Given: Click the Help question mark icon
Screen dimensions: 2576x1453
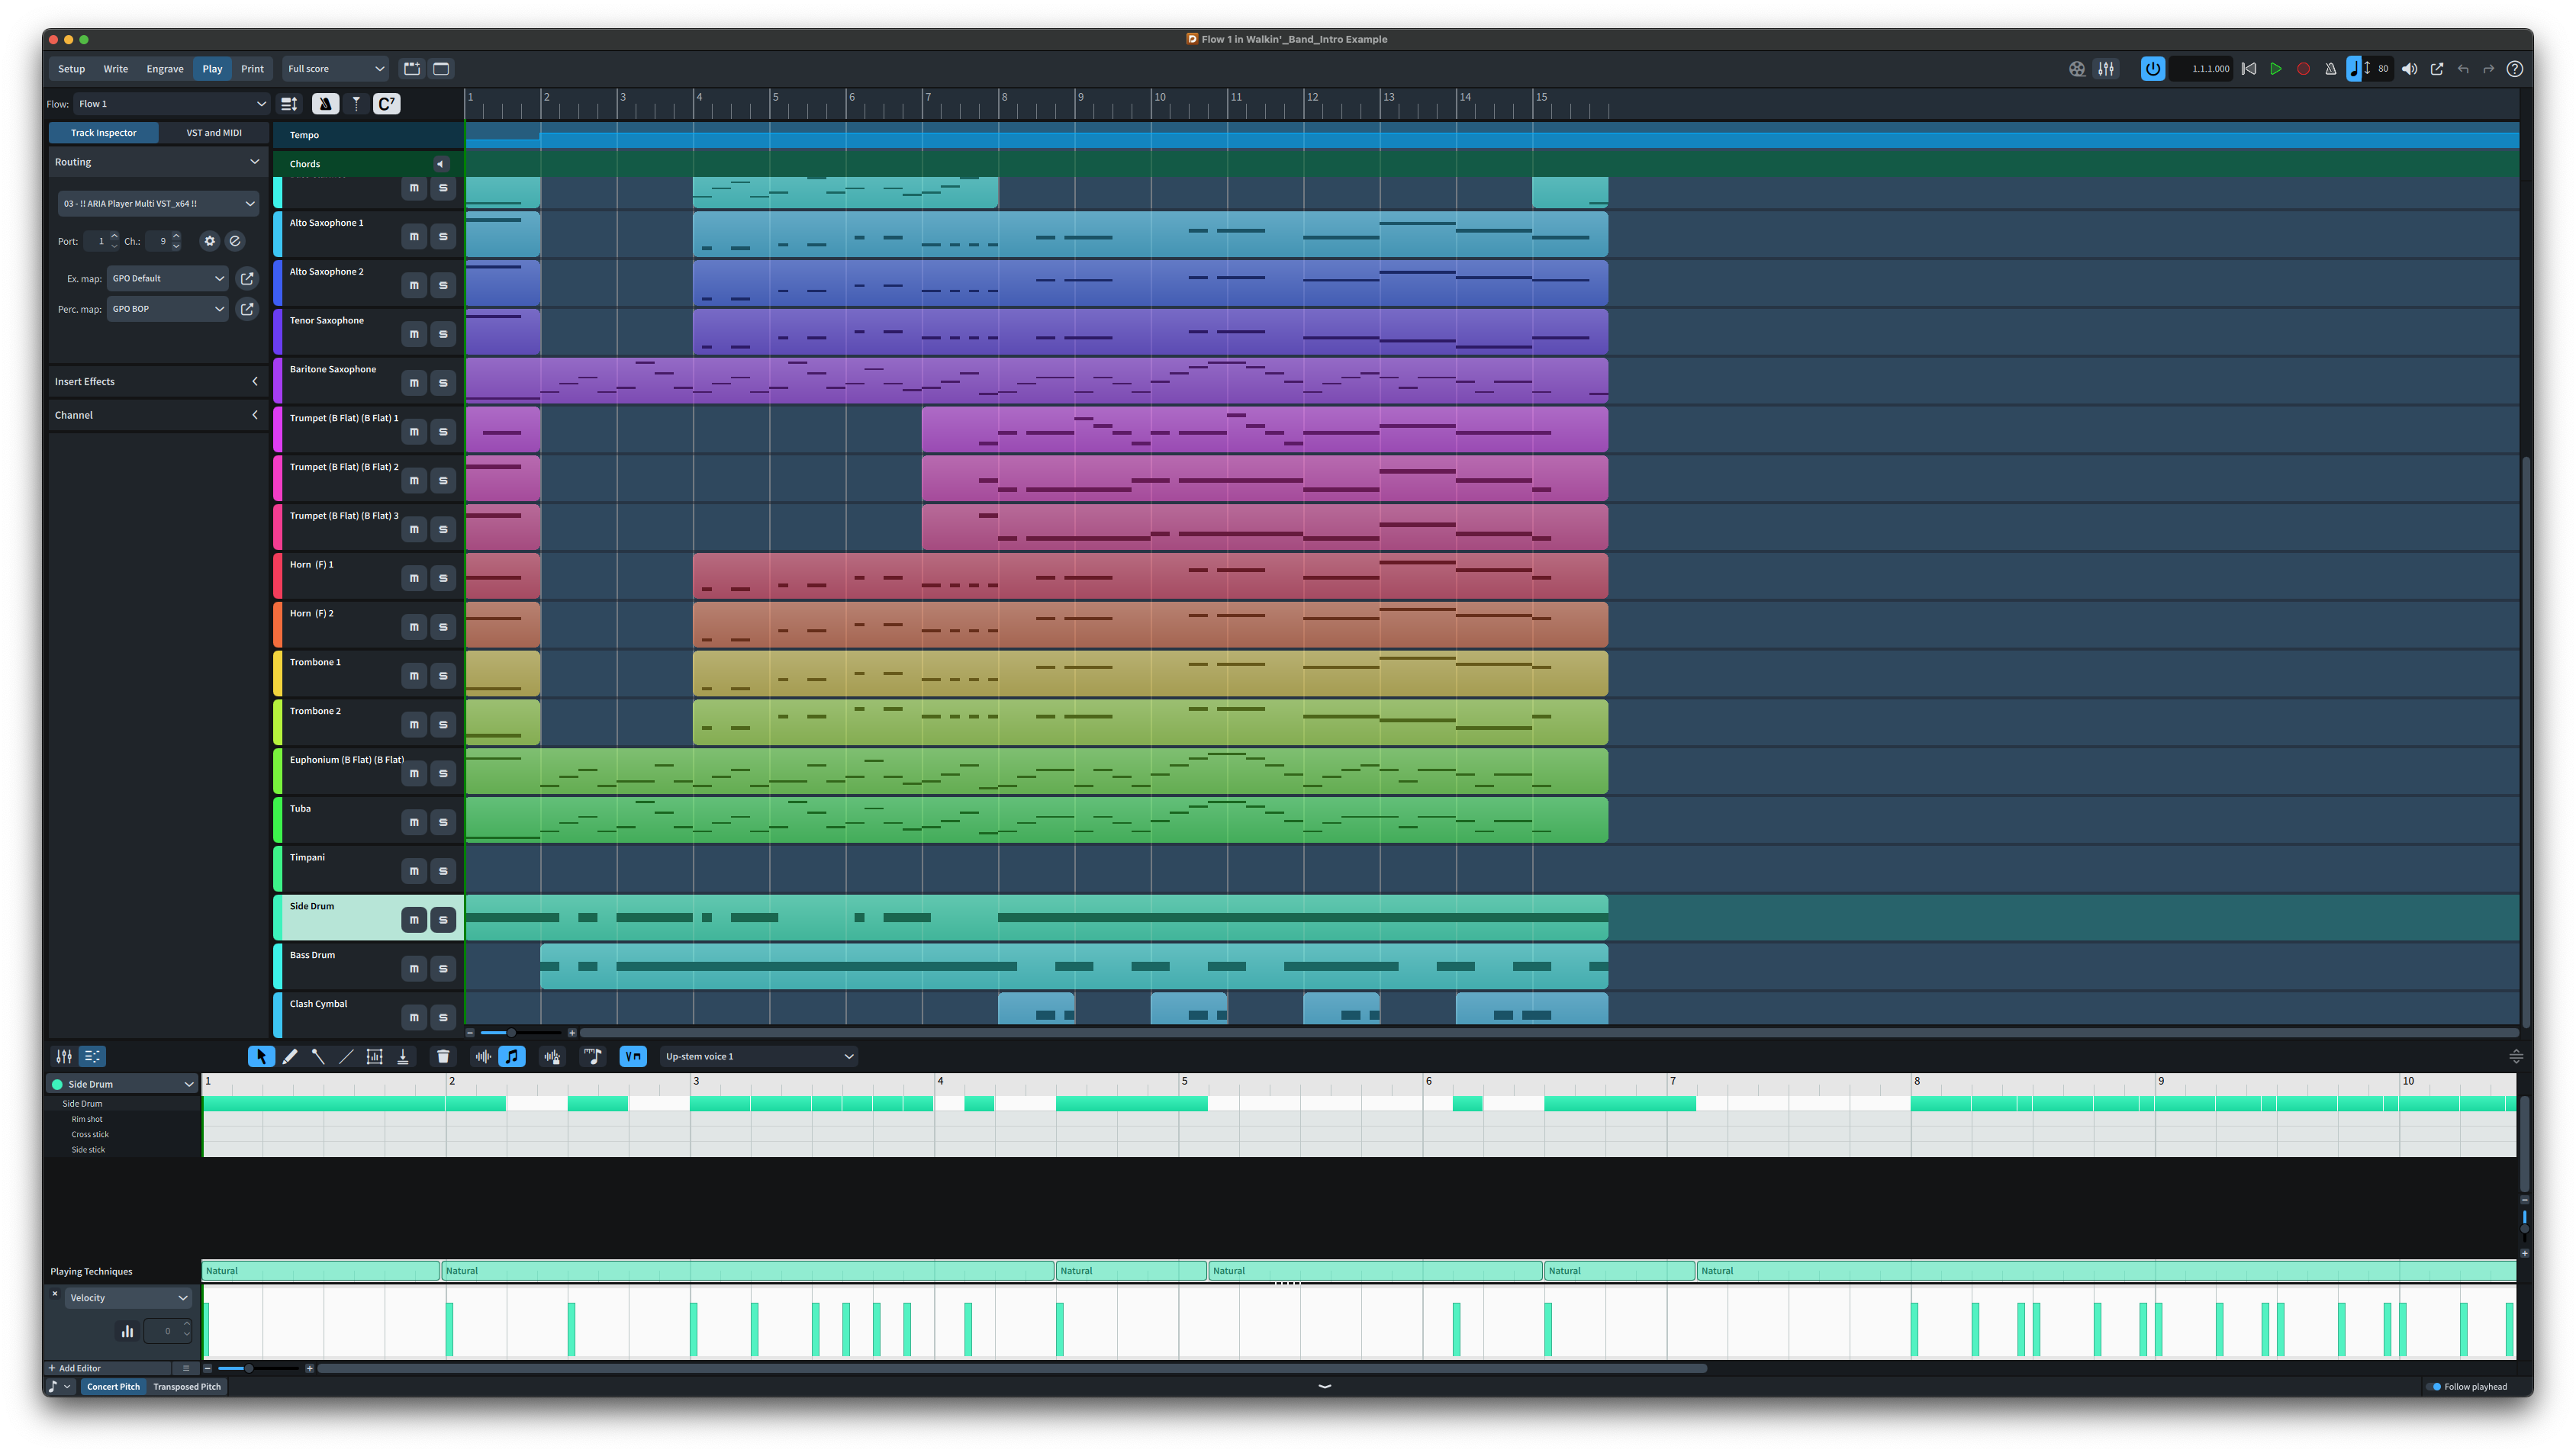Looking at the screenshot, I should point(2514,69).
